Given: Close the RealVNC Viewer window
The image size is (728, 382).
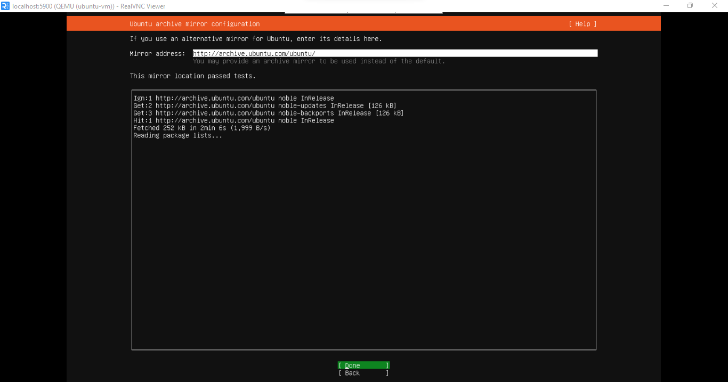Looking at the screenshot, I should pos(715,6).
